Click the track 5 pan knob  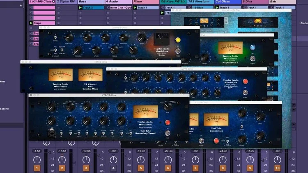[x=140, y=159]
